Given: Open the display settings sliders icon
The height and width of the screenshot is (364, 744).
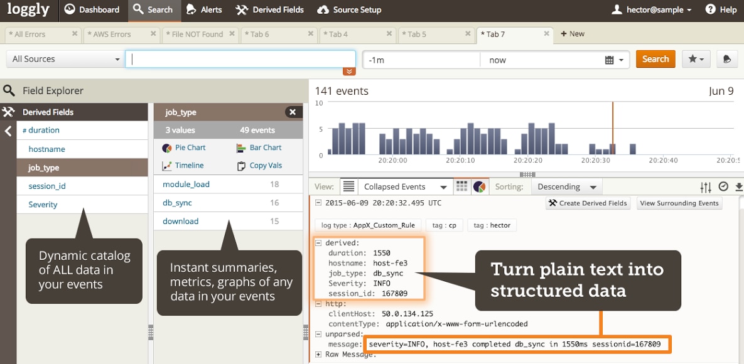Looking at the screenshot, I should pyautogui.click(x=706, y=187).
